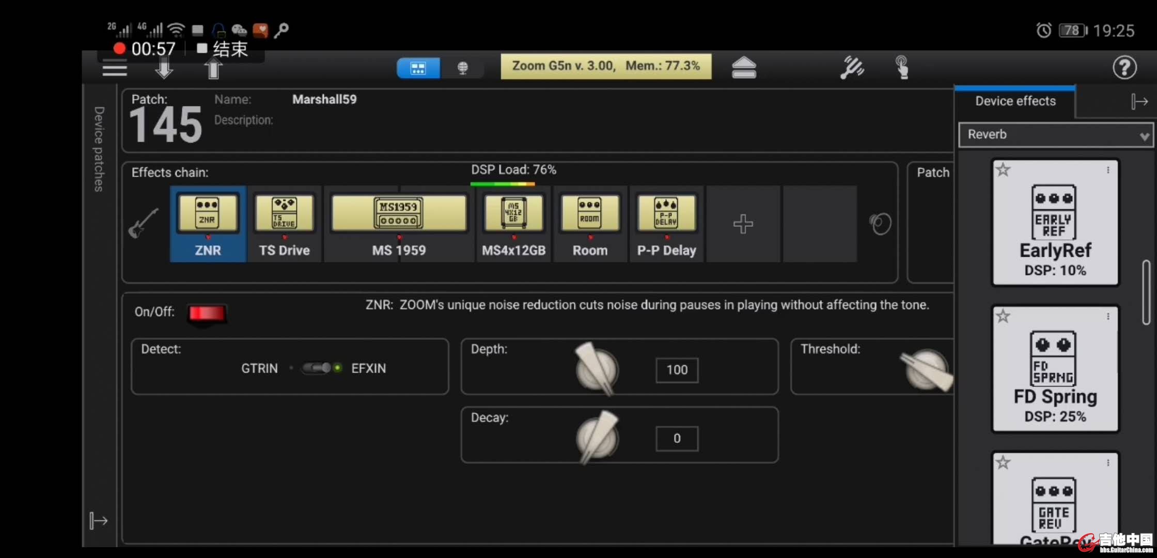Open GateRev options three-dot menu
1157x558 pixels.
click(x=1108, y=463)
